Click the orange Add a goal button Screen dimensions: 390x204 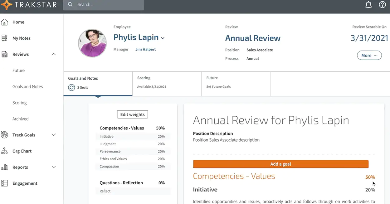coord(281,164)
